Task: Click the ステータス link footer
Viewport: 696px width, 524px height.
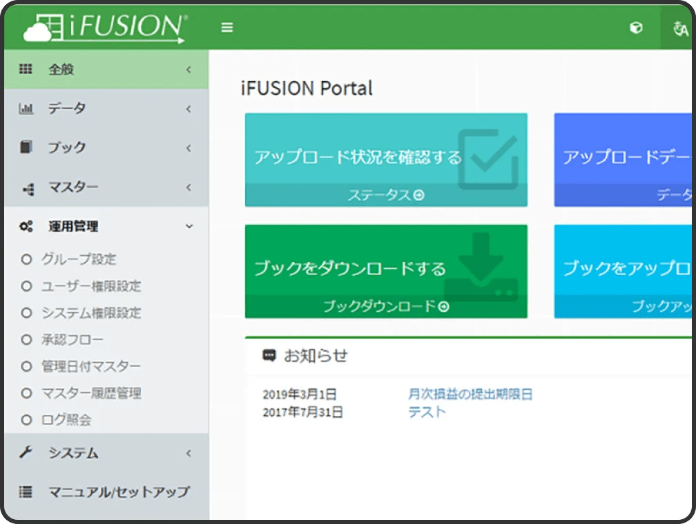Action: pos(386,195)
